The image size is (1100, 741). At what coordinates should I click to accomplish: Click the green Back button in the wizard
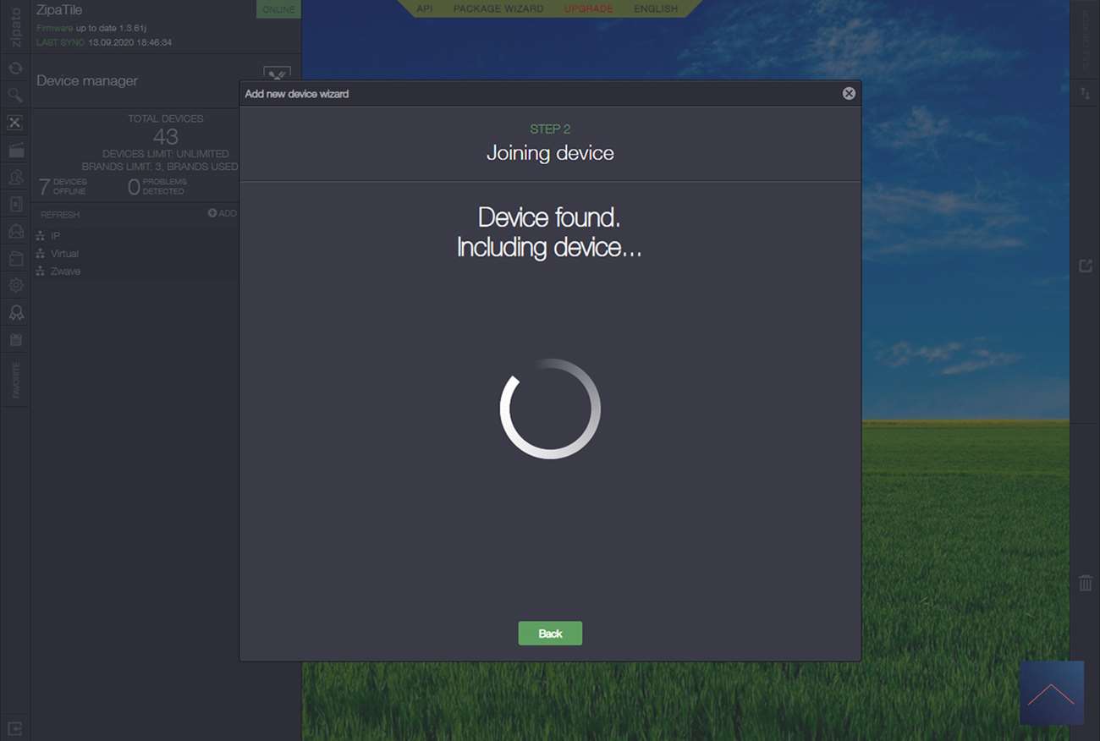tap(550, 634)
